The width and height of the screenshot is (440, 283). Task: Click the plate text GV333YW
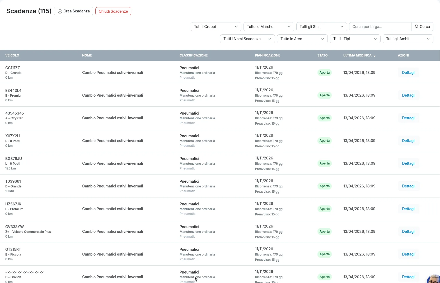coord(15,227)
